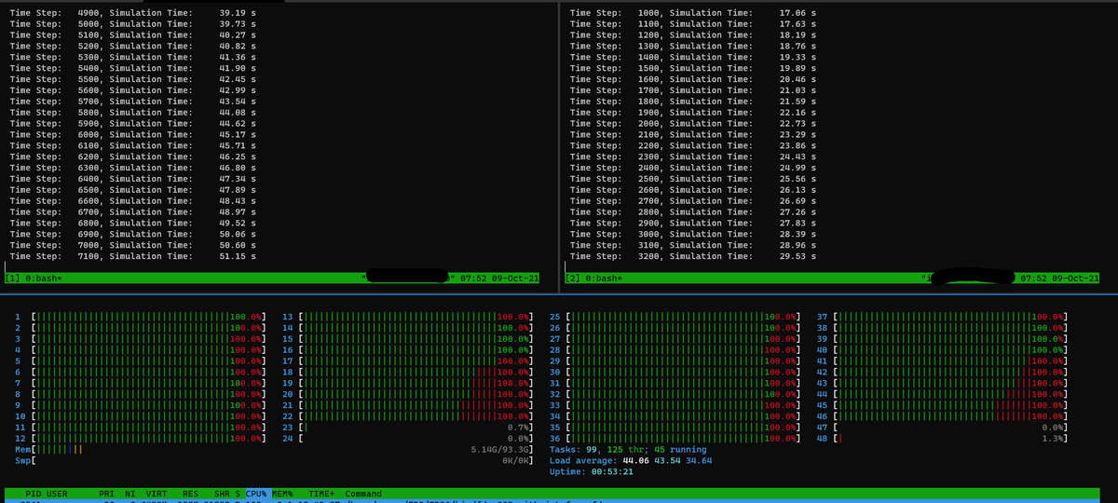Click left pane line Time Step 5500
The height and width of the screenshot is (503, 1118).
pyautogui.click(x=132, y=79)
